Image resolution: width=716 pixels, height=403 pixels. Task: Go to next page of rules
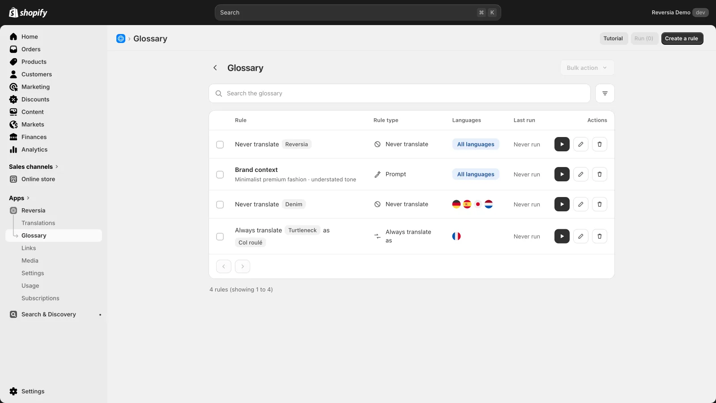point(243,266)
